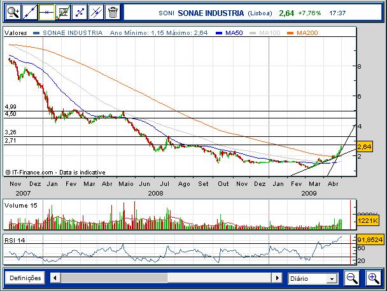Click the 91,8524 RSI value tag

(x=370, y=239)
